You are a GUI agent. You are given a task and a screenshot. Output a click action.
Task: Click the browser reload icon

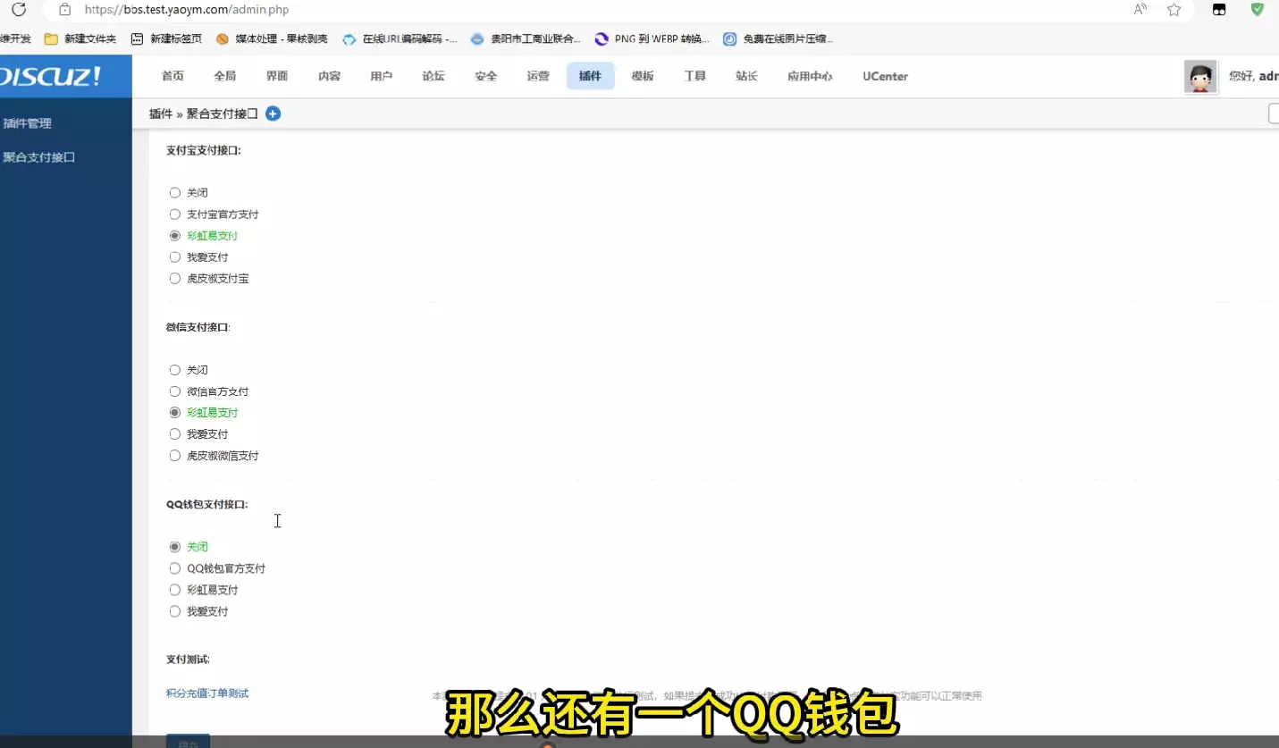(19, 10)
